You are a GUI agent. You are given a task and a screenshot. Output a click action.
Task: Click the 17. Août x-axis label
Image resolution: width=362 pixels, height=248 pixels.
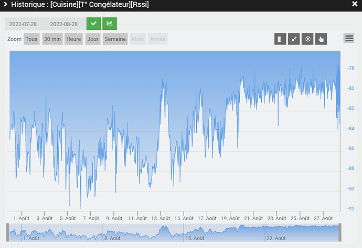point(207,218)
